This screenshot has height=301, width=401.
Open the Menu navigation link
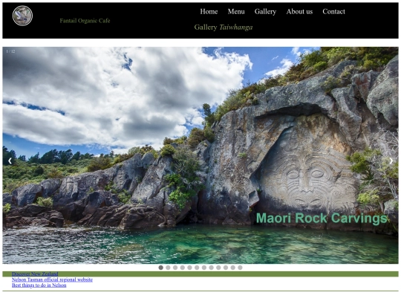(x=236, y=11)
